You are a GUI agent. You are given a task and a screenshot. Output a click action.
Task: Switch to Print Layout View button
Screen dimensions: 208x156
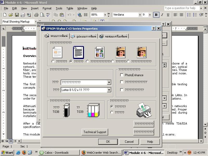[x=11, y=141]
